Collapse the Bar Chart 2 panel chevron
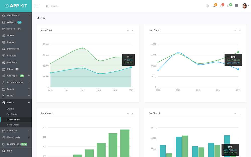251x157 pixels. [235, 113]
